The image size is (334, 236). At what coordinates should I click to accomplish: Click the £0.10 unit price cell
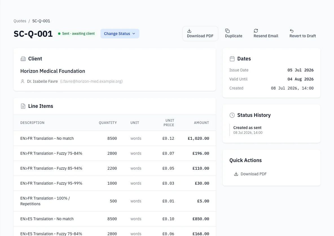168,219
